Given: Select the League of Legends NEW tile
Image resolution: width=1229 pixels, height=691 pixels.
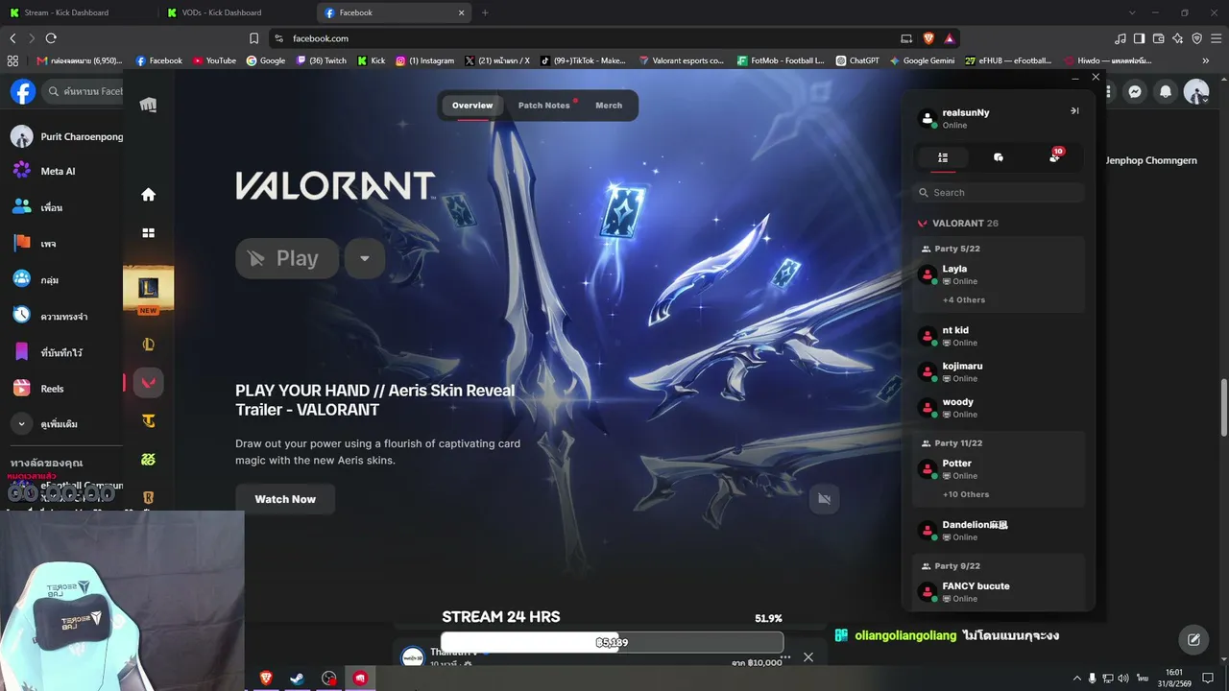Looking at the screenshot, I should [148, 289].
